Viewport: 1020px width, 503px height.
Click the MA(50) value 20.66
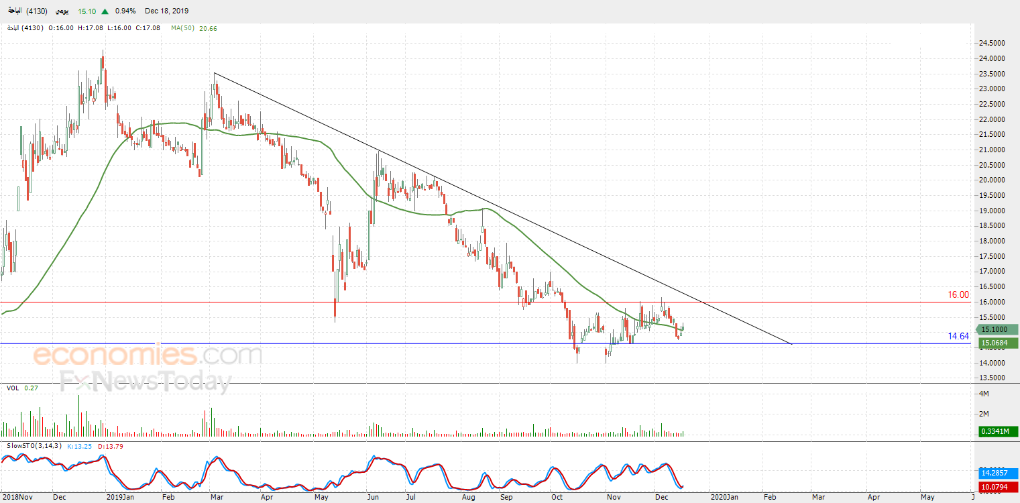209,28
